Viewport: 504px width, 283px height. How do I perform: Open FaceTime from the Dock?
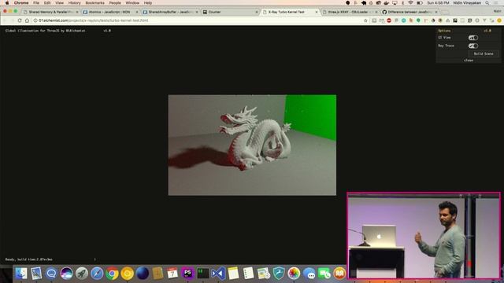[324, 274]
